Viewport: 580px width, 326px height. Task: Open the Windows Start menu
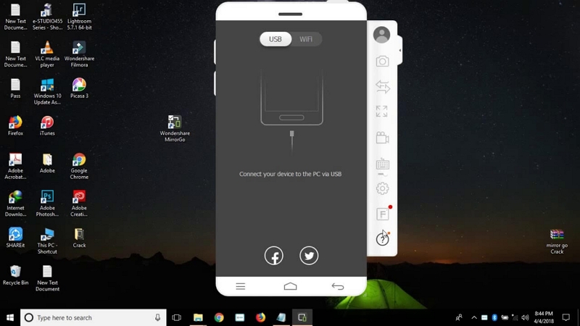click(10, 317)
